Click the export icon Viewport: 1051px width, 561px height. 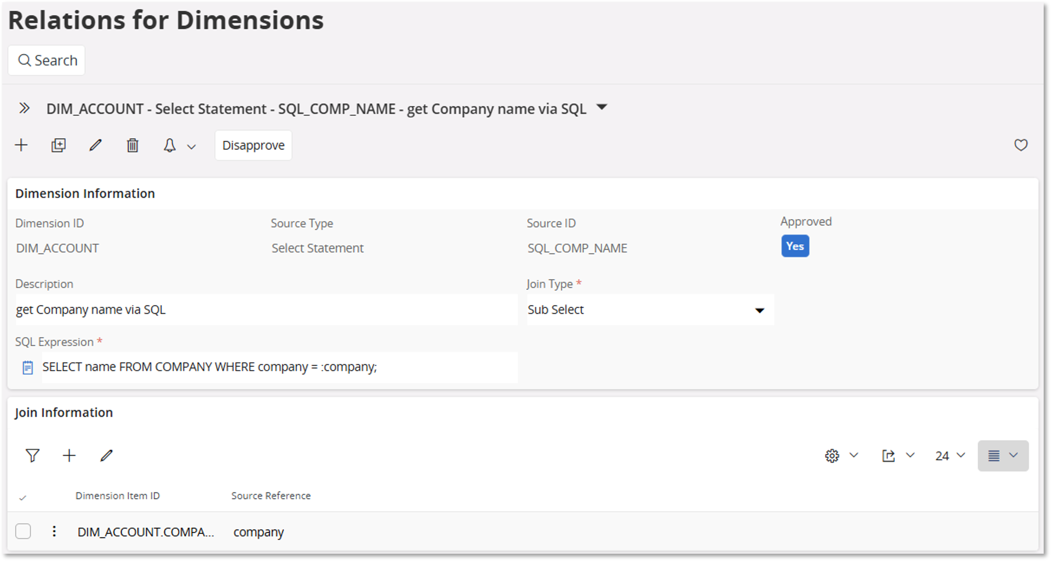point(888,456)
